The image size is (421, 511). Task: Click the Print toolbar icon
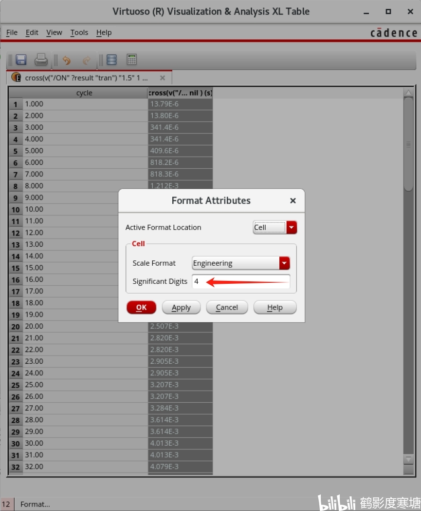[41, 59]
